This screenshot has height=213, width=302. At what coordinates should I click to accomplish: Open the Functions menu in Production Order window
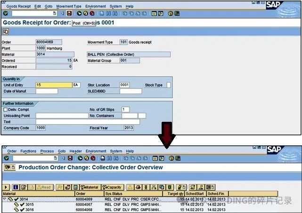28,151
